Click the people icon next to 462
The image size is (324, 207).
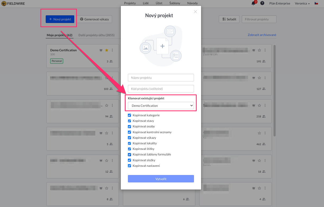pyautogui.click(x=264, y=144)
